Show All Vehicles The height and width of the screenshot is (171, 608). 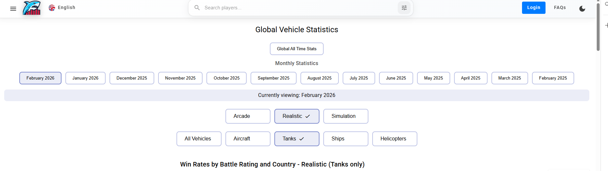click(x=199, y=139)
